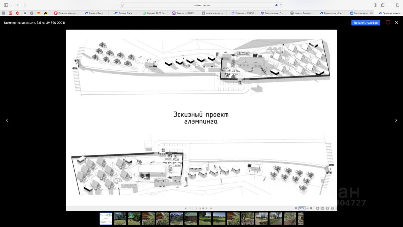Click the second view mode icon after zoom
This screenshot has width=403, height=227.
(x=322, y=208)
